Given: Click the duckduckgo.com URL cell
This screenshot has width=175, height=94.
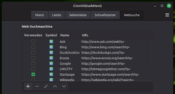Looking at the screenshot, I should pos(103,53).
